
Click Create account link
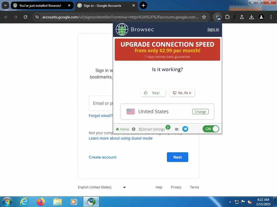(x=103, y=157)
